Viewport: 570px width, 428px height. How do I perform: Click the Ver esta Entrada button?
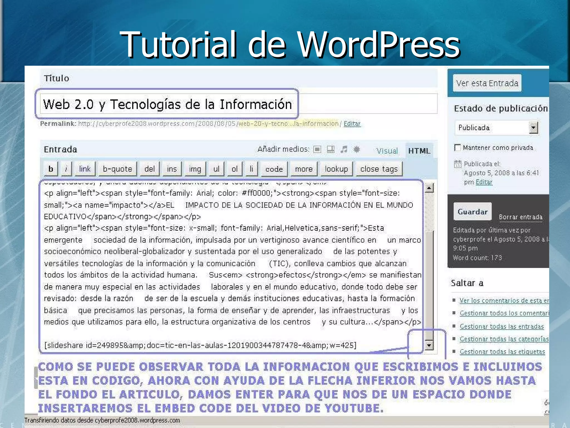[x=487, y=83]
